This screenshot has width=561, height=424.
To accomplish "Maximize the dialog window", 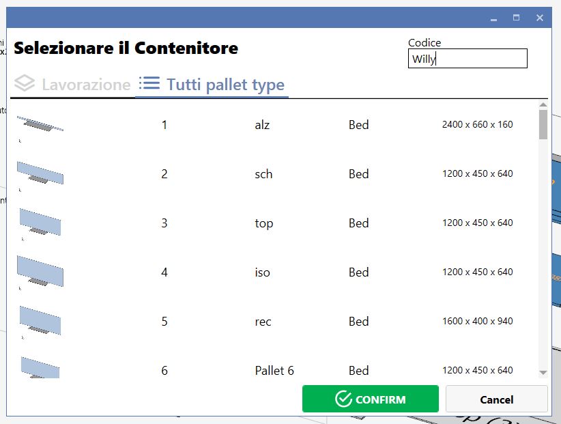I will [x=516, y=18].
